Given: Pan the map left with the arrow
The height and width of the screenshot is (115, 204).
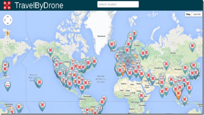Looking at the screenshot, I should [x=5, y=20].
